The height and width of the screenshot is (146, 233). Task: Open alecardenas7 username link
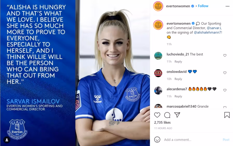(177, 89)
